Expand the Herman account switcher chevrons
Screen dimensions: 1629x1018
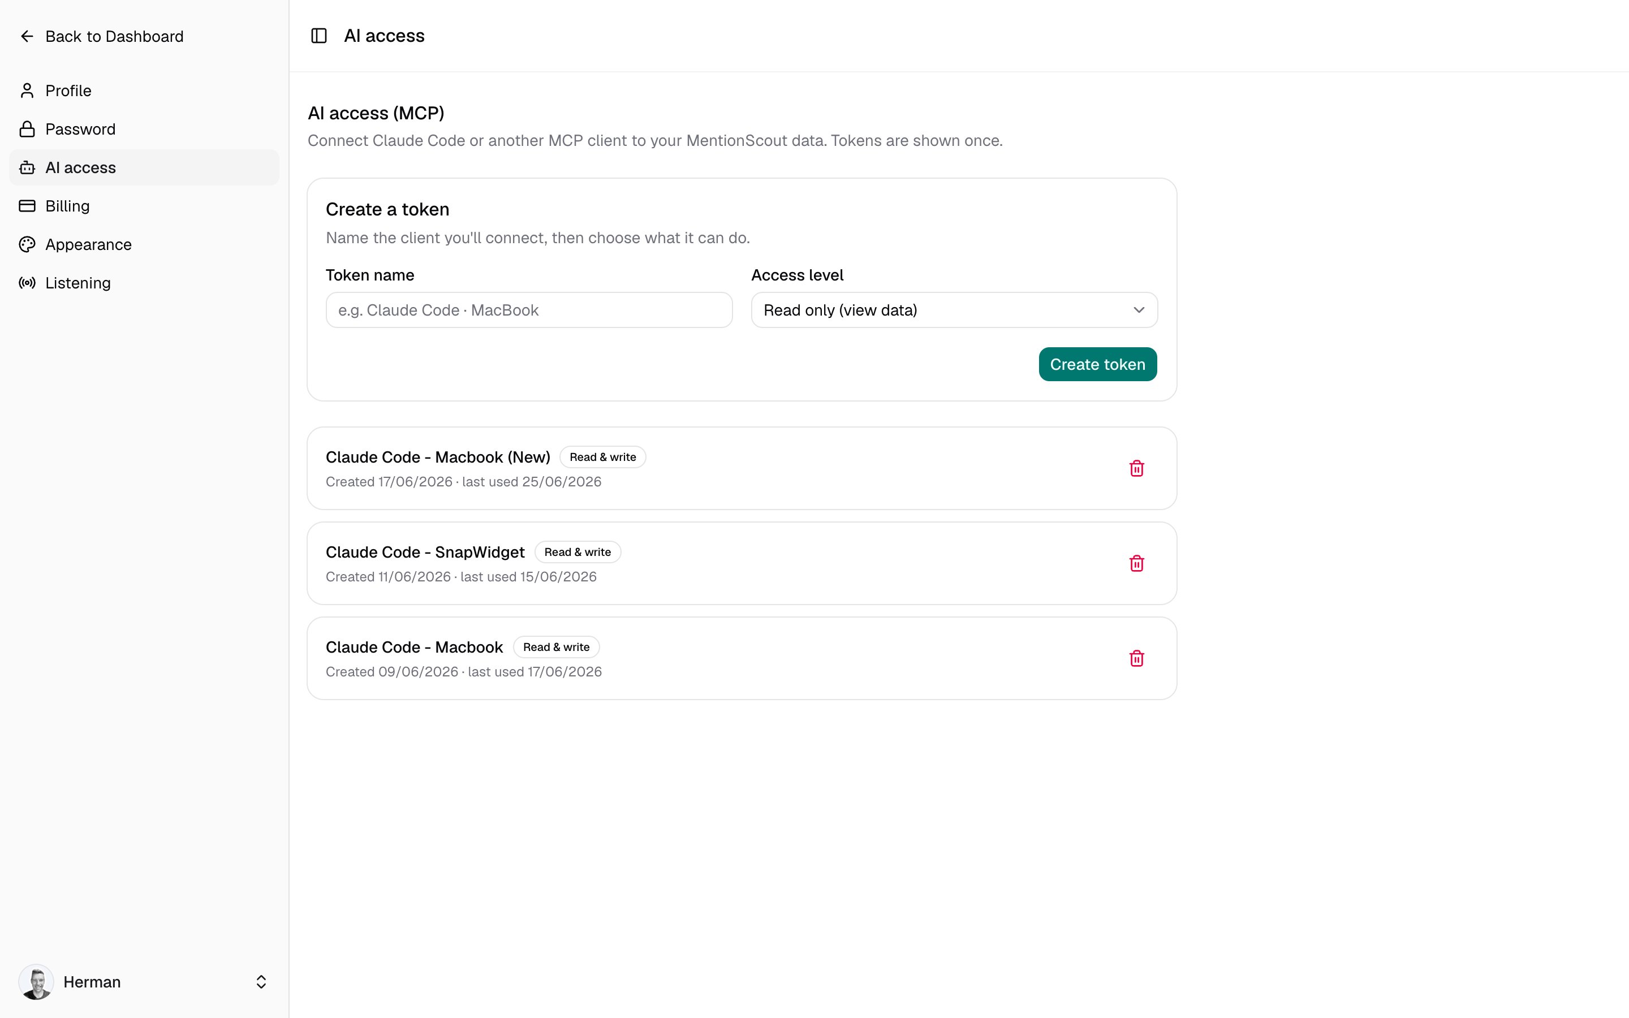(x=261, y=982)
